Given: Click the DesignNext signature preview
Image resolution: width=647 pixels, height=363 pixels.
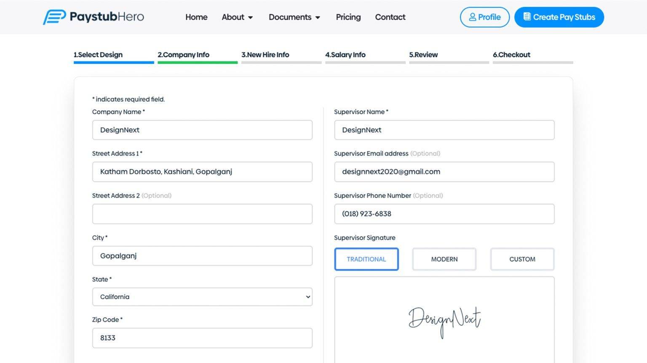Looking at the screenshot, I should (x=444, y=321).
